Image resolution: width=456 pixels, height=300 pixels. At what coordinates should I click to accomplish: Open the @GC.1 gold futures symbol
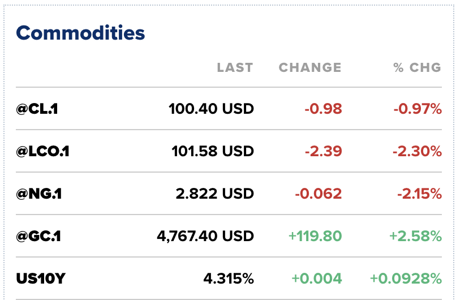[x=38, y=236]
